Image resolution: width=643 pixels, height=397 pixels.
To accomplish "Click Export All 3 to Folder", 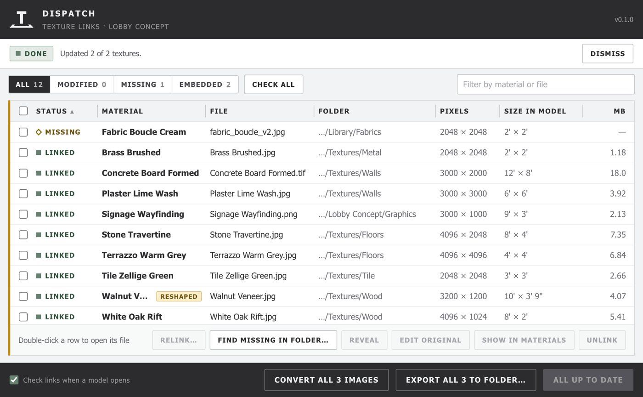I will (466, 380).
